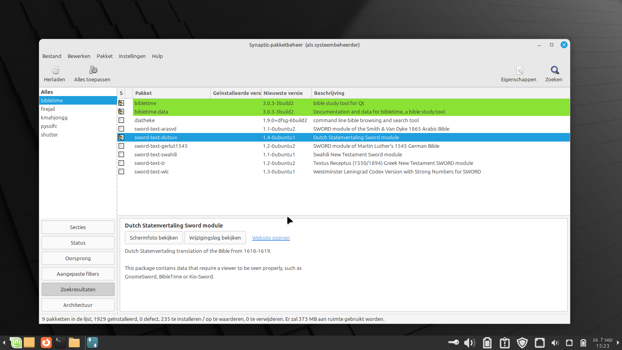Select pysolfc search entry
Image resolution: width=622 pixels, height=350 pixels.
click(78, 126)
